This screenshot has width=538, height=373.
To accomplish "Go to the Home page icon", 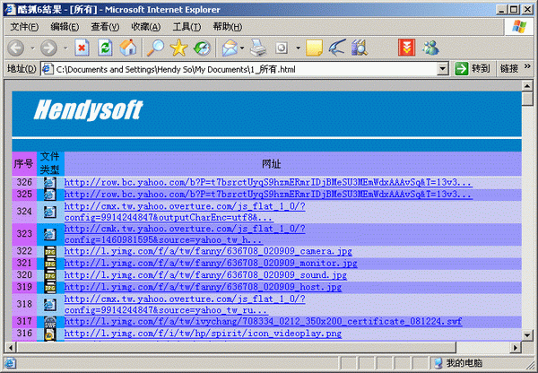I will point(128,48).
